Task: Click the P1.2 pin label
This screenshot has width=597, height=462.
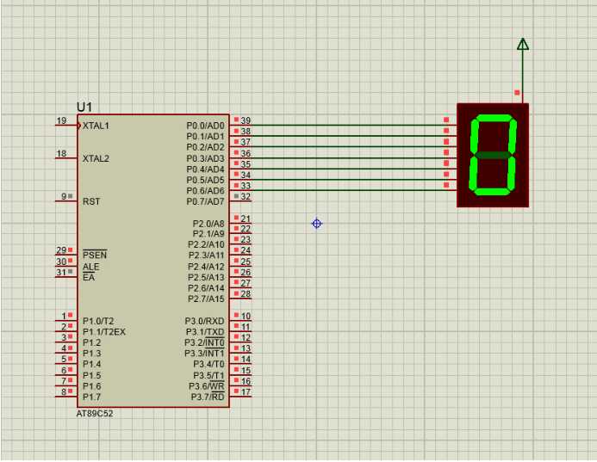Action: pos(92,342)
